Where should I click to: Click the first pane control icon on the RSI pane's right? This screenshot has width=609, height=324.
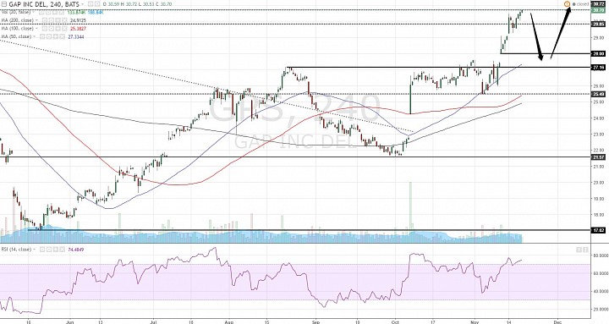pyautogui.click(x=579, y=249)
